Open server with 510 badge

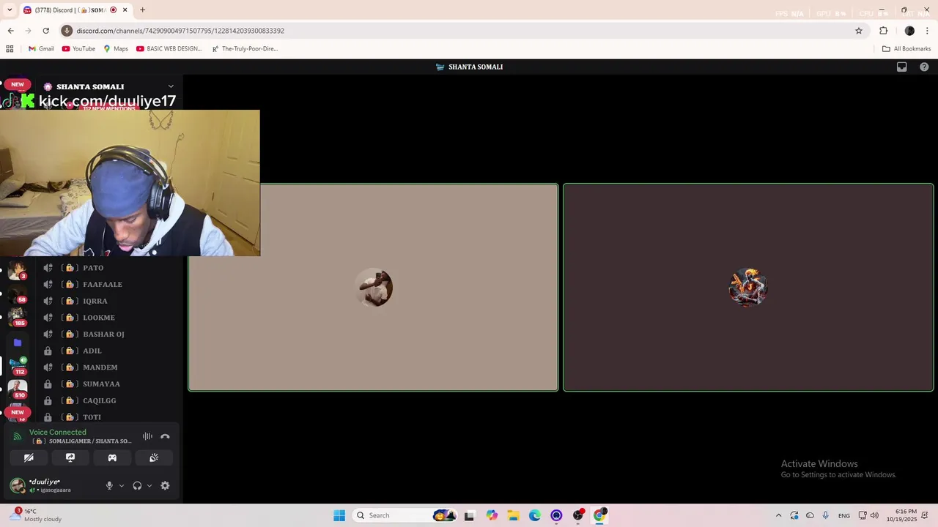[x=18, y=389]
